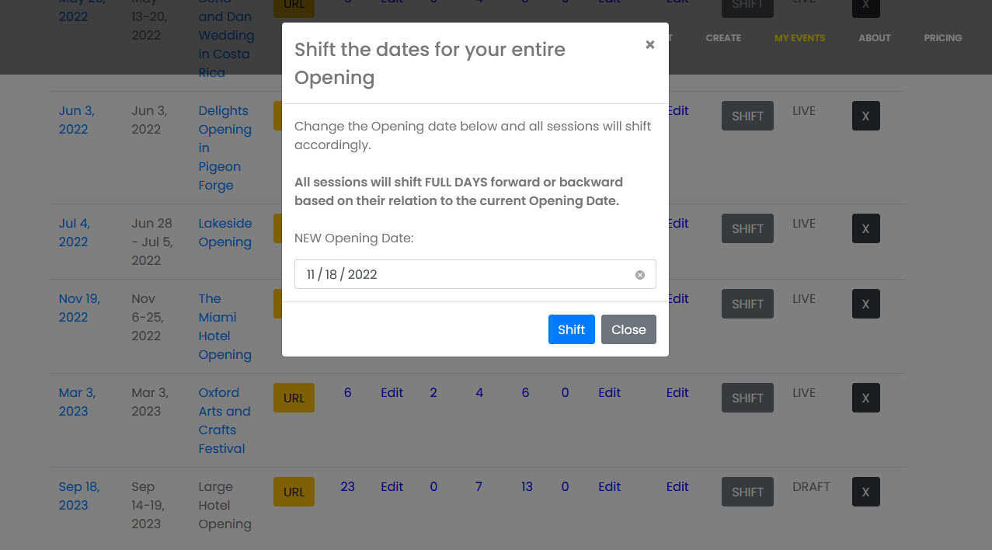
Task: Delete the Large Hotel Opening with X
Action: click(x=865, y=492)
